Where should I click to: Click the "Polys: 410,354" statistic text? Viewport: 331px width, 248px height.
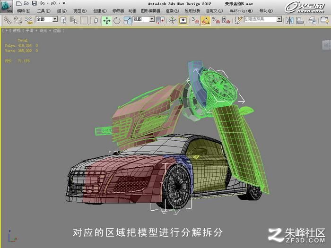[18, 45]
